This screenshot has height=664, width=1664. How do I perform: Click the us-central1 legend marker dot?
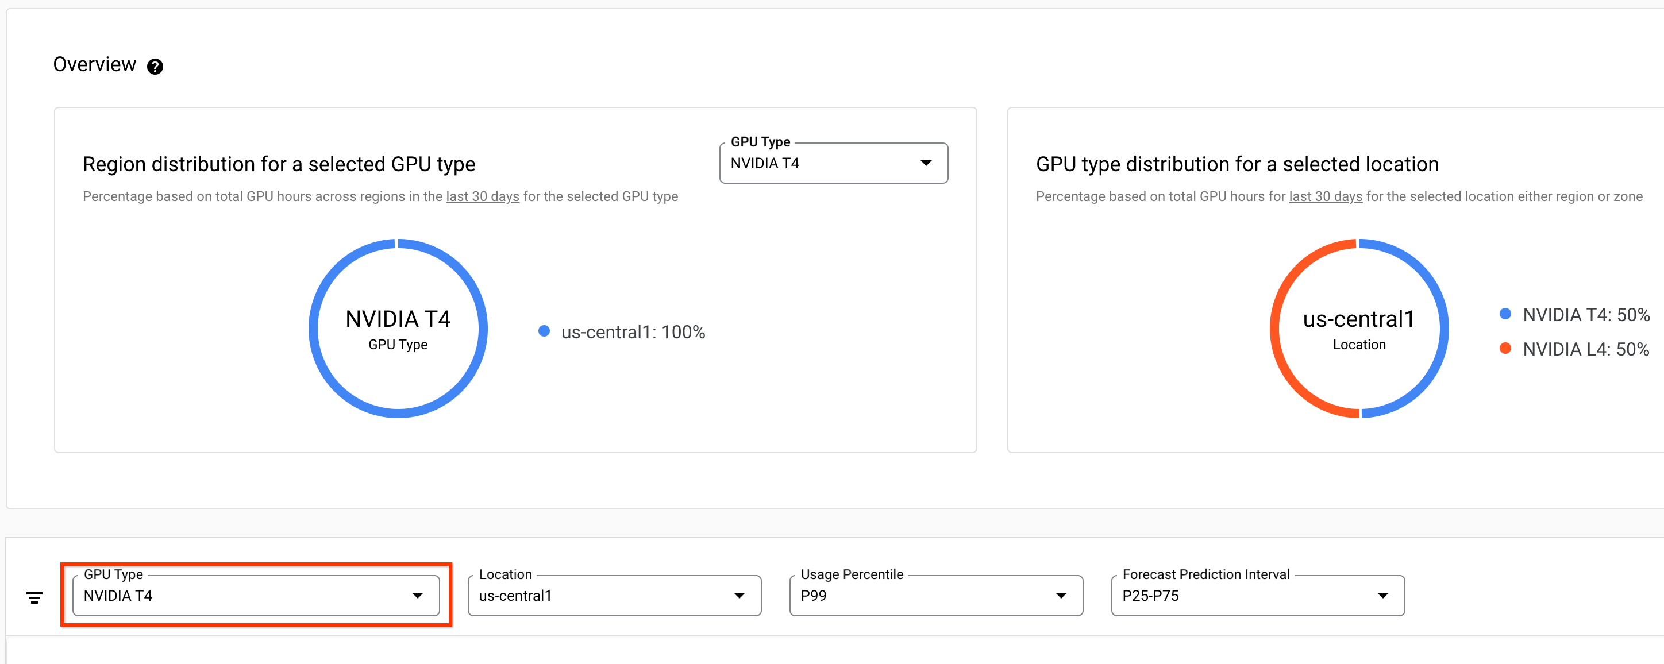click(x=545, y=331)
